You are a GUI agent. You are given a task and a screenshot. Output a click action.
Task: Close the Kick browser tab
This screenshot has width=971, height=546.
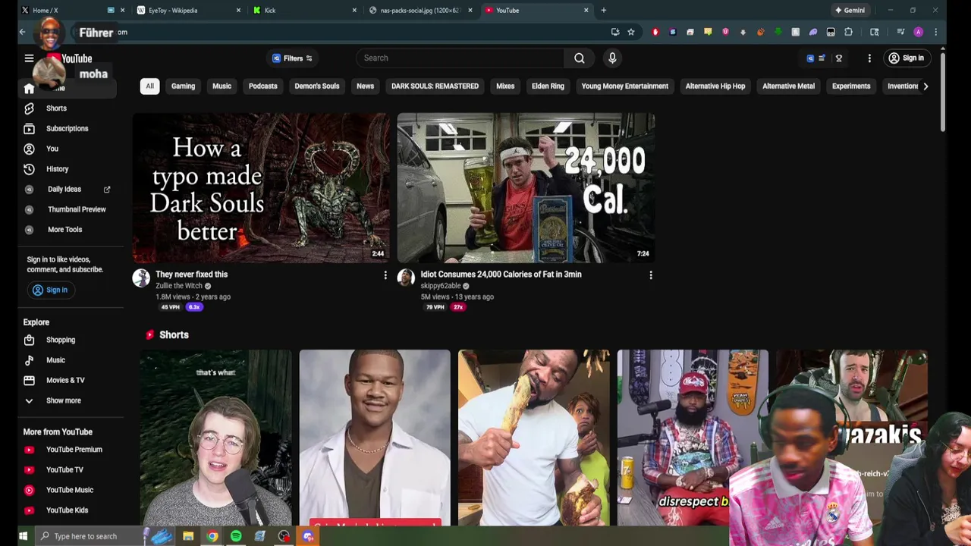(354, 10)
